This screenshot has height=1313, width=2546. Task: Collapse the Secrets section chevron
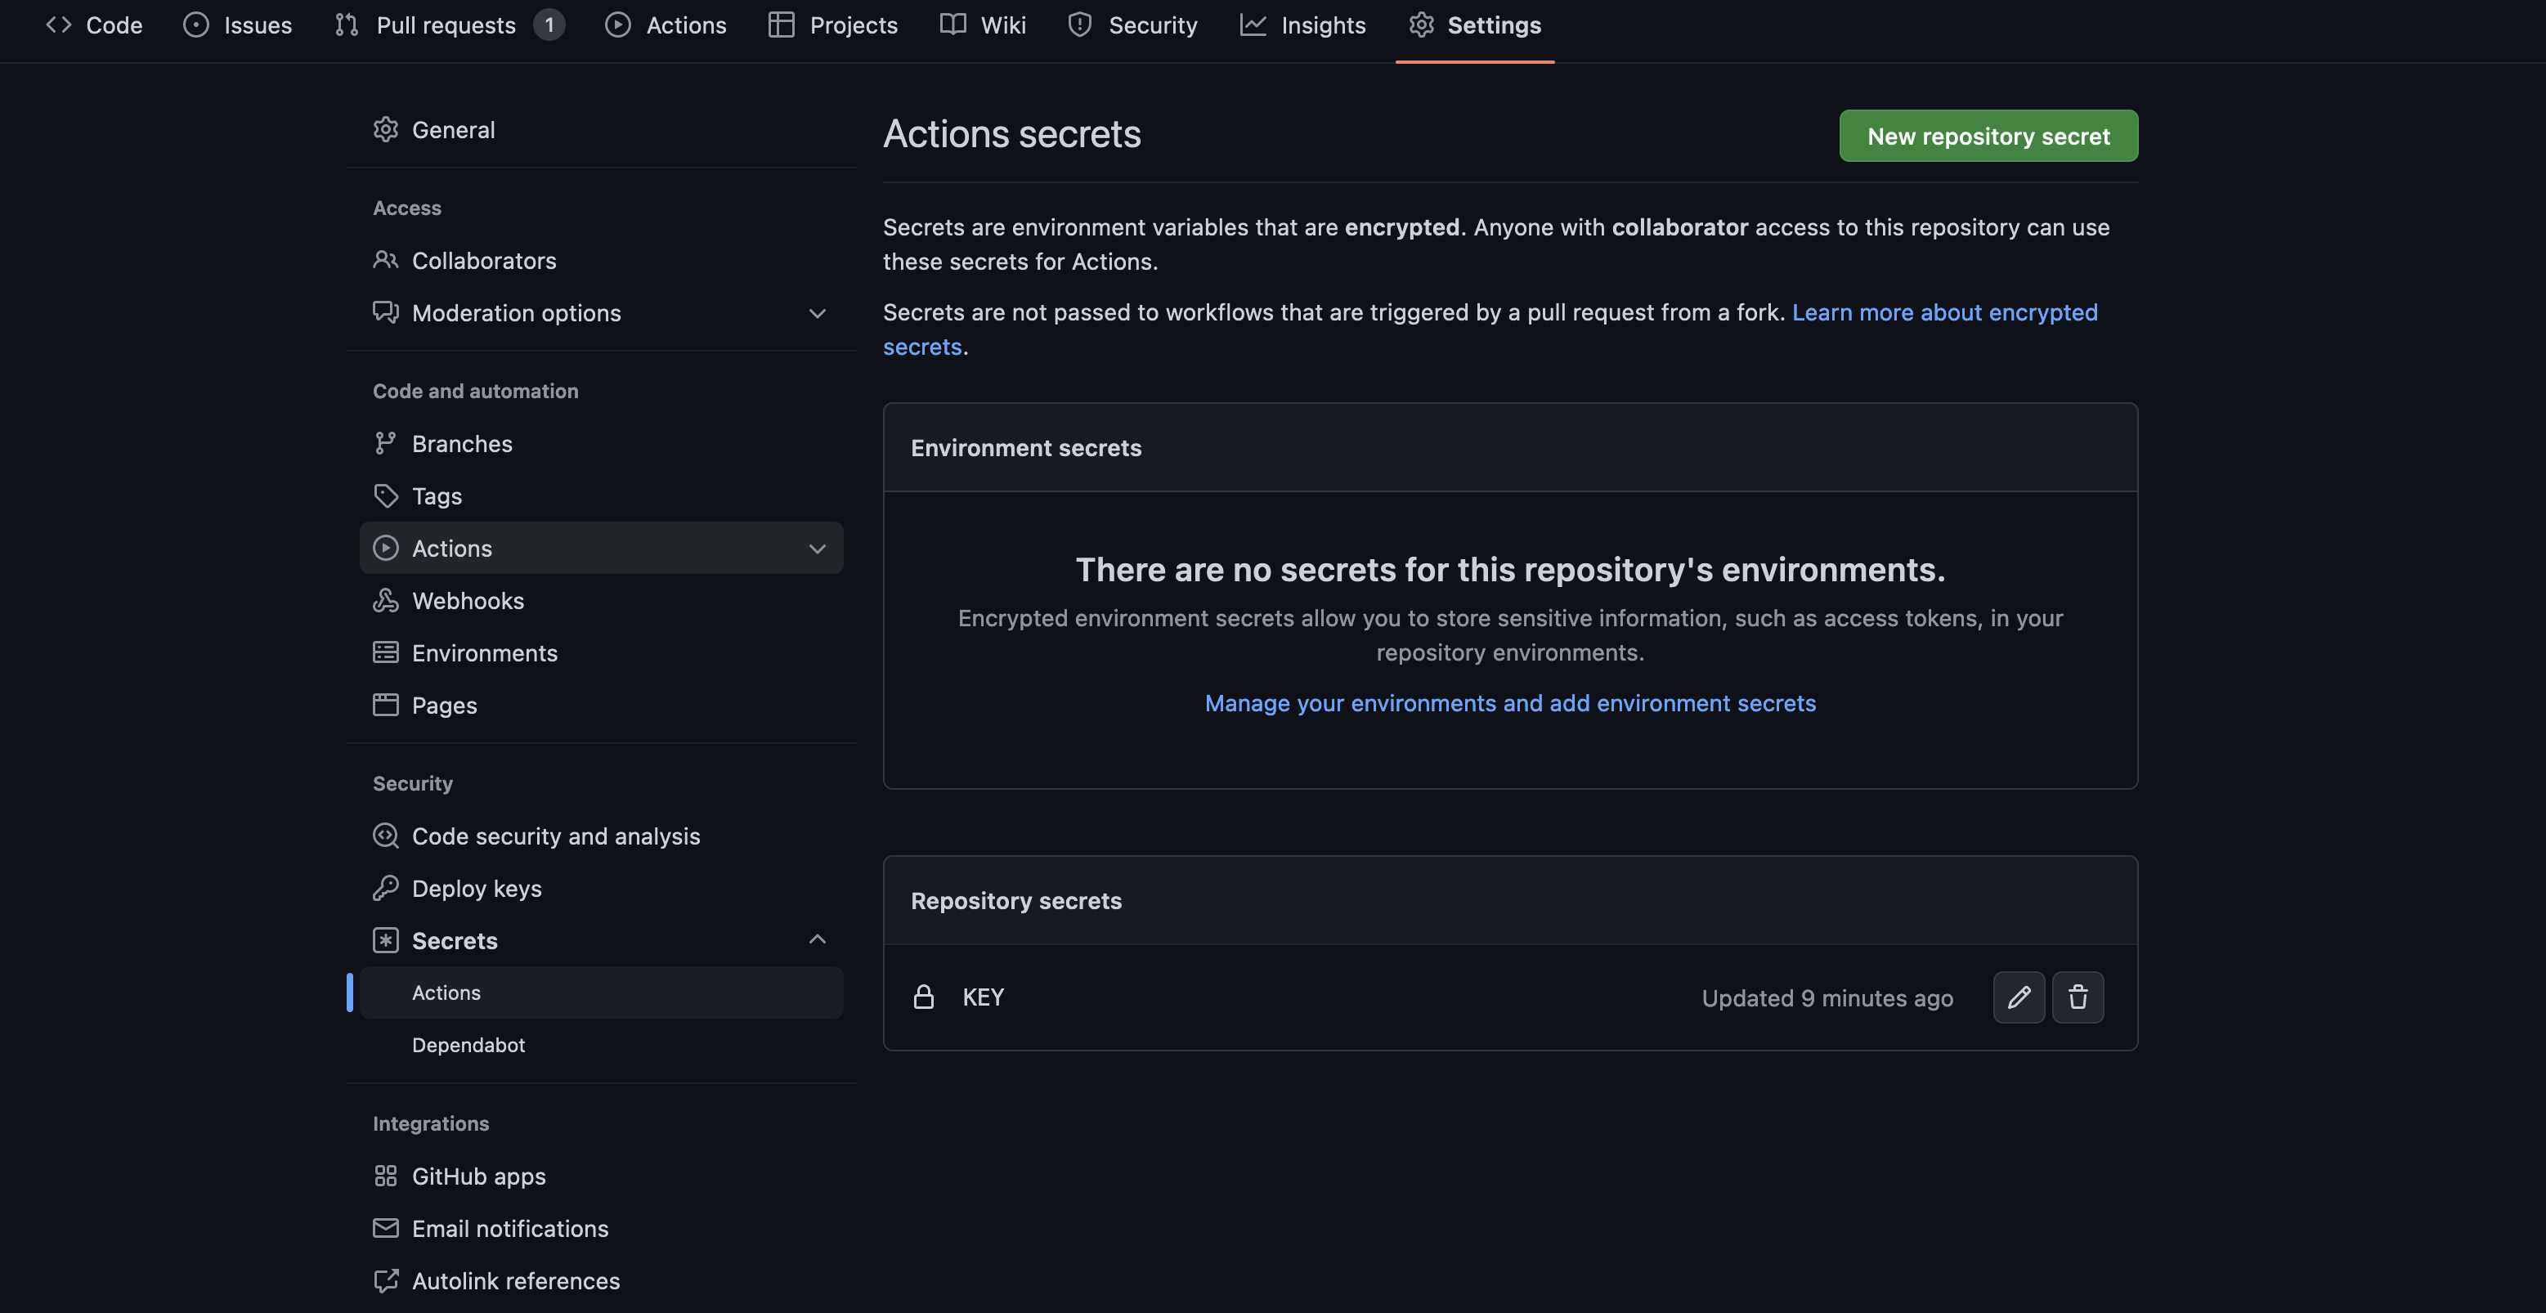(818, 939)
